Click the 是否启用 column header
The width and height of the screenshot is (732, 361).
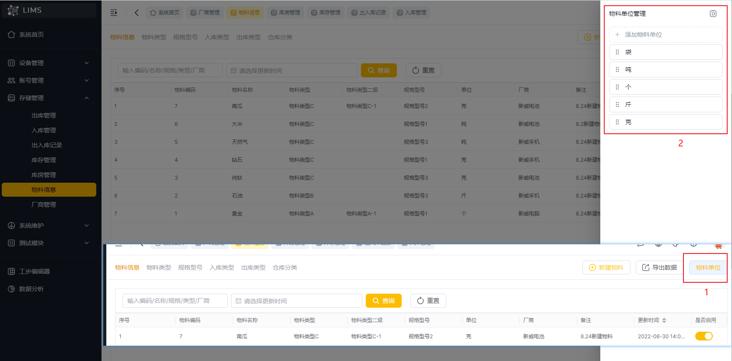pos(706,320)
